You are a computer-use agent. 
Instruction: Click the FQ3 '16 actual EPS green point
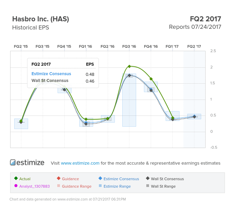pos(129,66)
